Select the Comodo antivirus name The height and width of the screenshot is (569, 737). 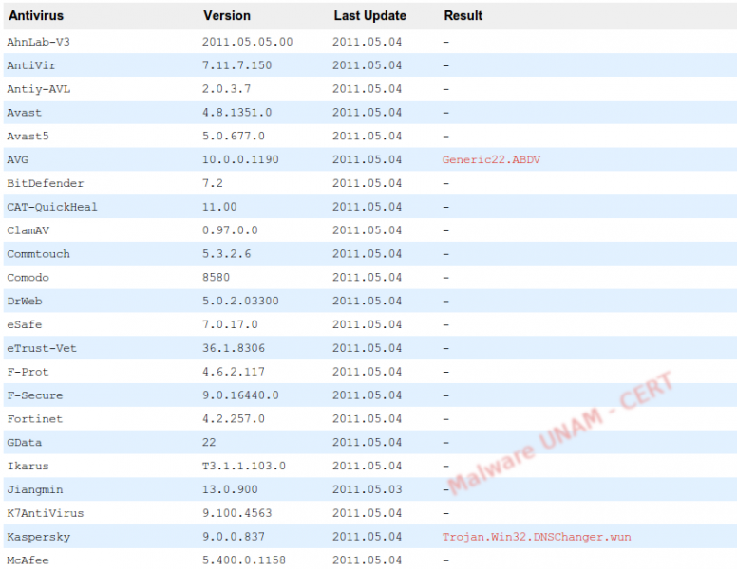28,278
